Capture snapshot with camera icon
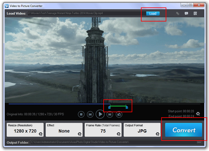 pyautogui.click(x=119, y=114)
